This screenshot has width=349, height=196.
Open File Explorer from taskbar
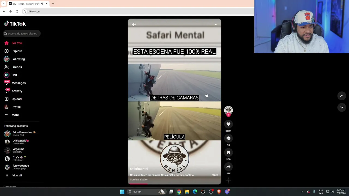pyautogui.click(x=187, y=192)
